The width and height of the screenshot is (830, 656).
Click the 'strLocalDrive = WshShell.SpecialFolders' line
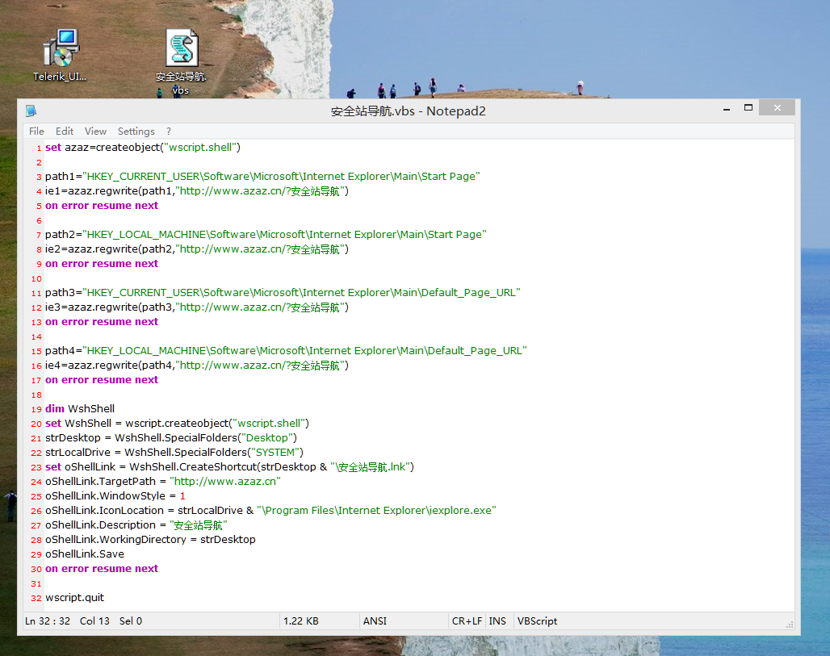pos(174,453)
